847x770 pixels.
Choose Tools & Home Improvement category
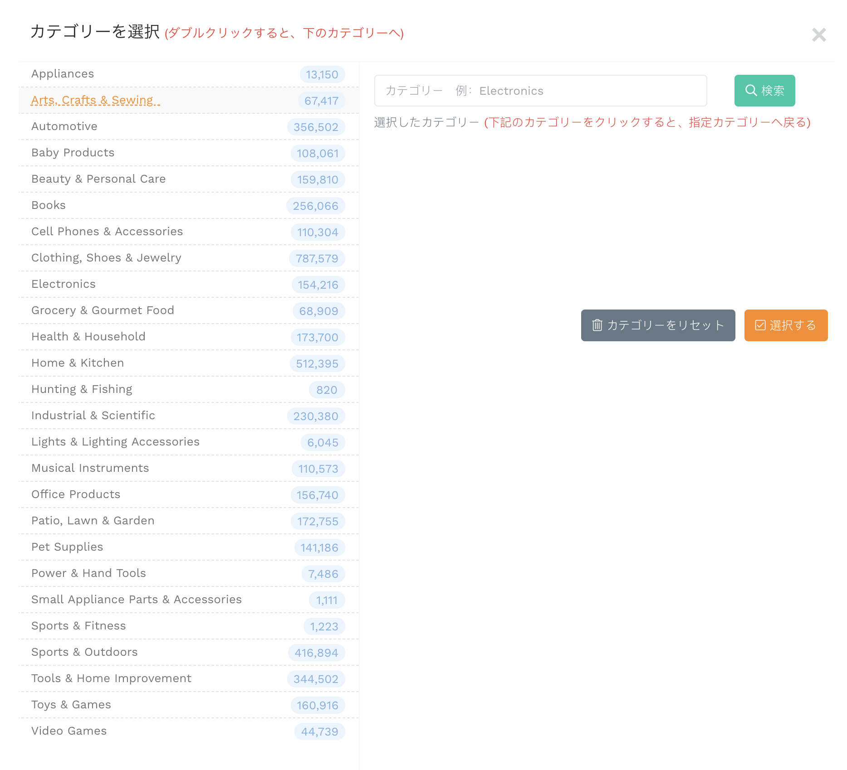coord(189,679)
